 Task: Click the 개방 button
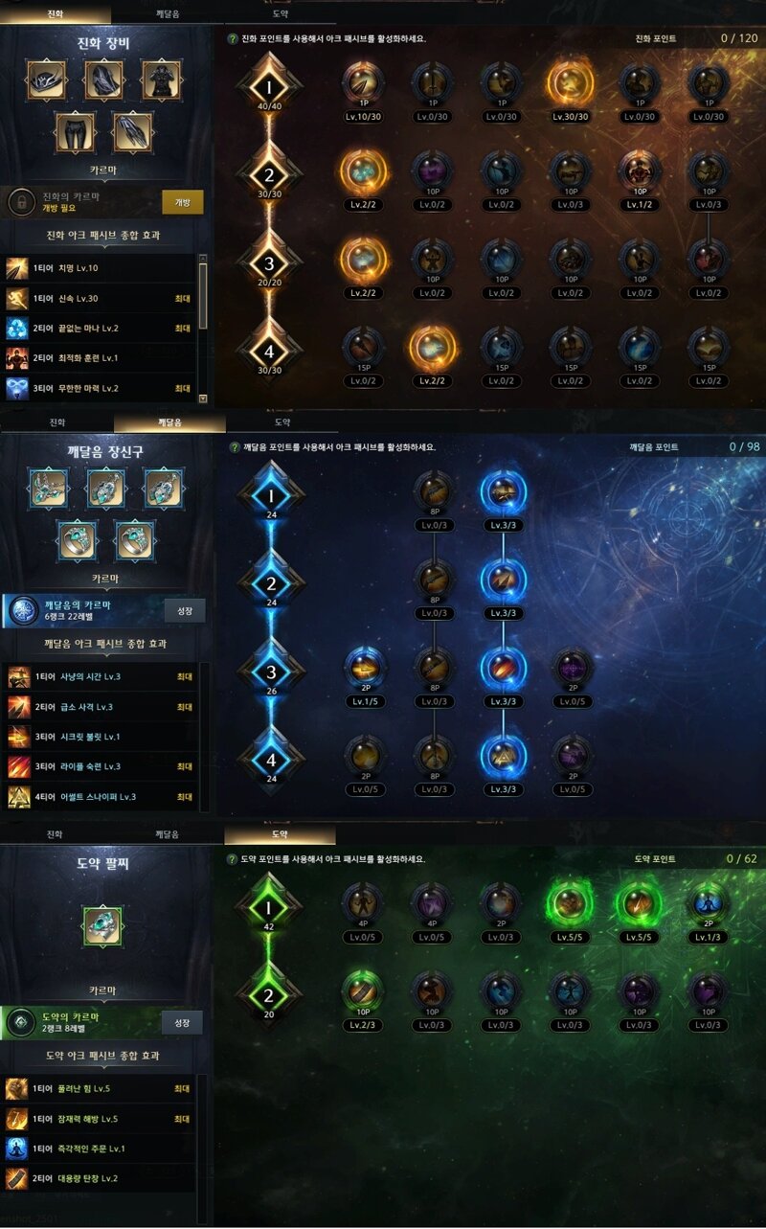(x=183, y=202)
